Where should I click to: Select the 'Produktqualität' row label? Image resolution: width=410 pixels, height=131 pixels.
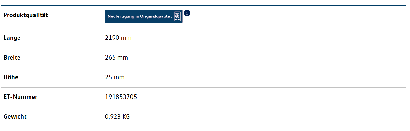26,15
